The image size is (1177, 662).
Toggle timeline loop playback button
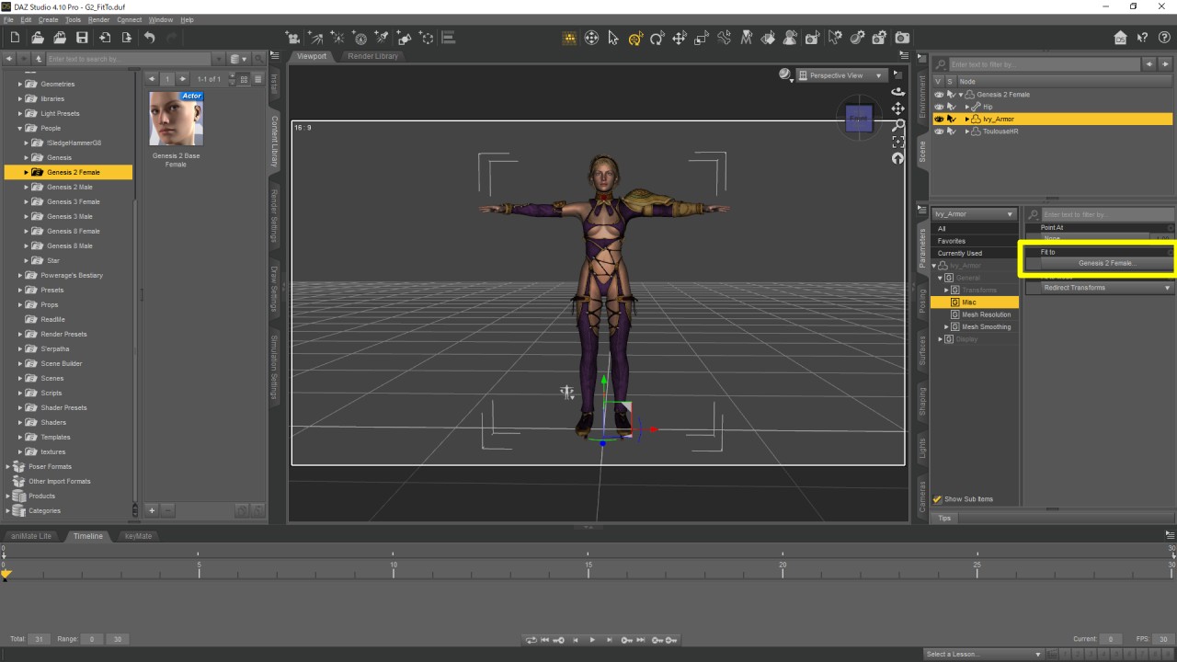click(x=531, y=640)
